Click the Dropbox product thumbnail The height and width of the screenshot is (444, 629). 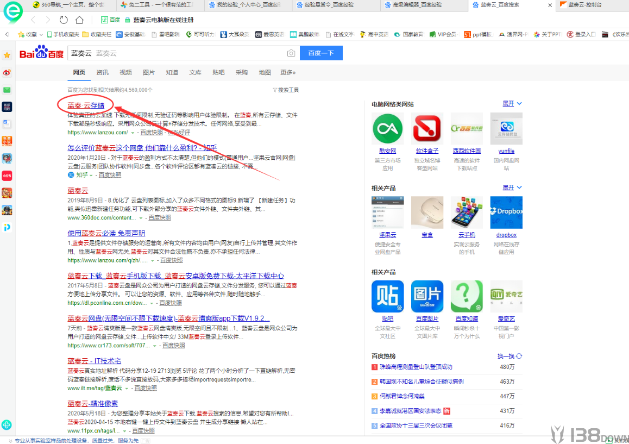point(506,212)
